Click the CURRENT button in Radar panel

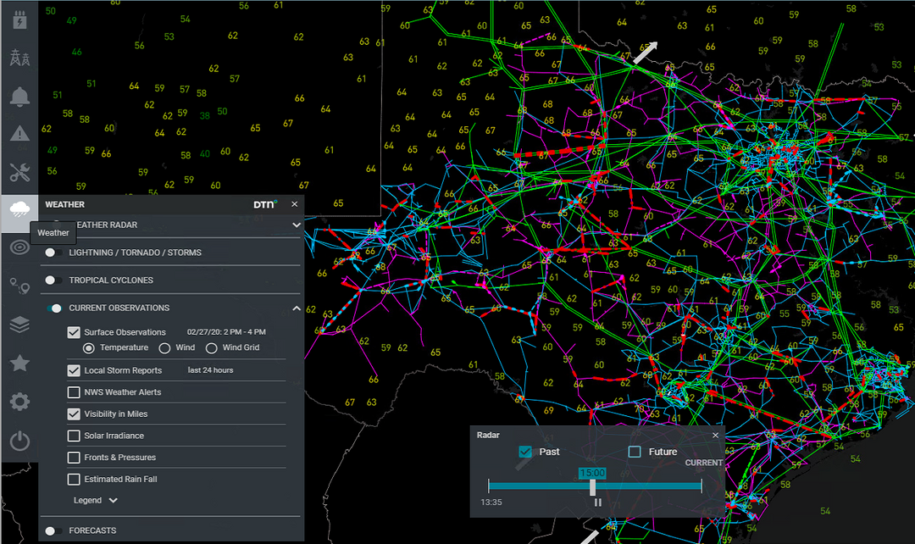point(703,464)
